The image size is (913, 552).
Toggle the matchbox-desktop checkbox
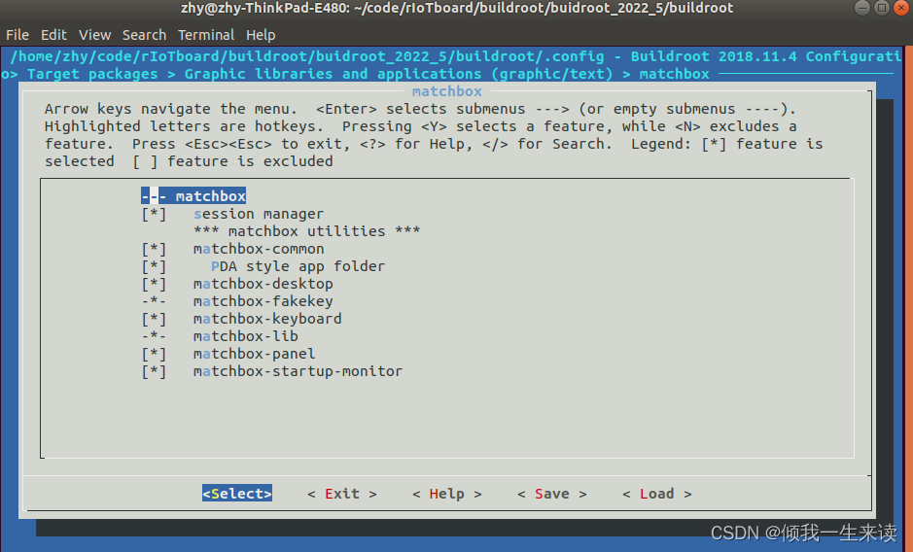pos(154,284)
